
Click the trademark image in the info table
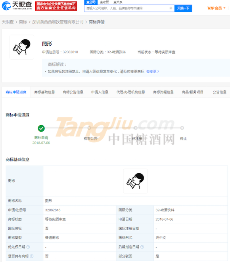click(x=135, y=181)
